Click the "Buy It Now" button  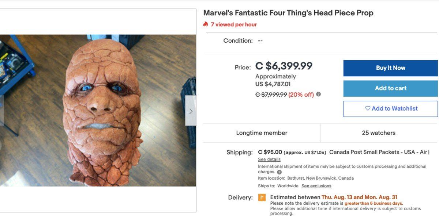(x=390, y=68)
